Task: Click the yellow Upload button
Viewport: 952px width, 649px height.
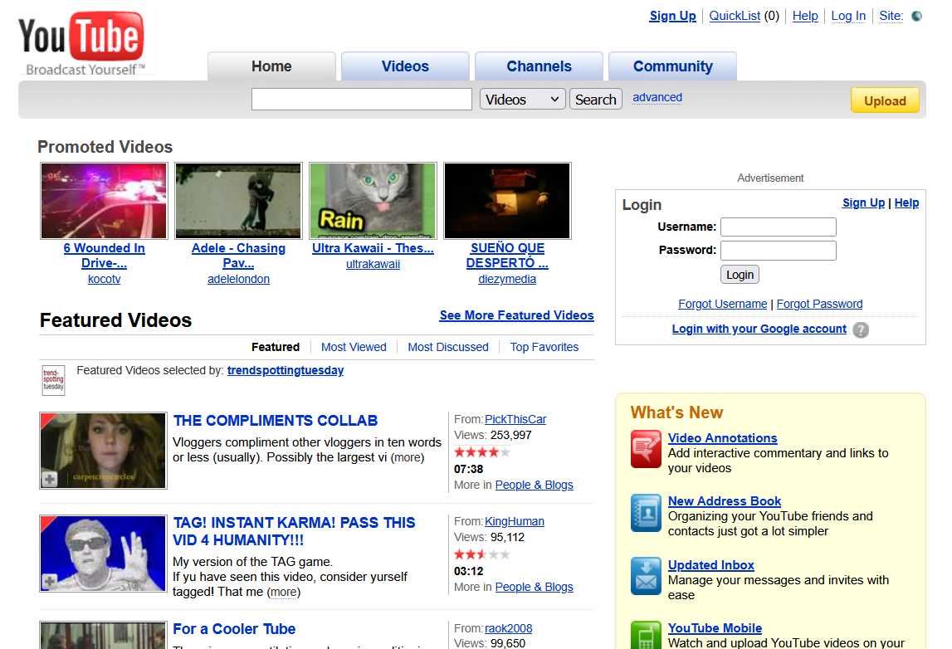Action: [x=885, y=100]
